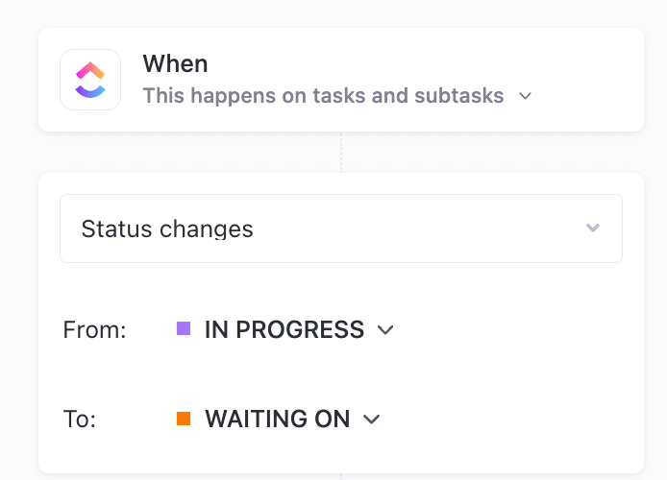Open the Status changes trigger dropdown
The image size is (667, 480).
click(340, 228)
